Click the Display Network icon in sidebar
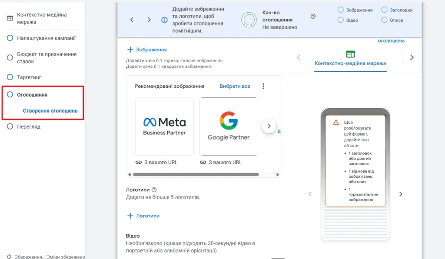The width and height of the screenshot is (445, 259). point(10,18)
